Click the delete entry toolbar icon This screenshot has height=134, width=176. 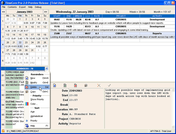coord(75,86)
